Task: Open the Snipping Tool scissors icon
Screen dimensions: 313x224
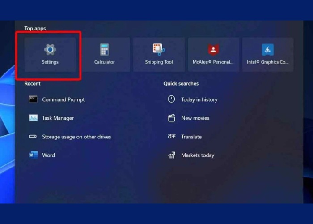Action: (x=159, y=49)
